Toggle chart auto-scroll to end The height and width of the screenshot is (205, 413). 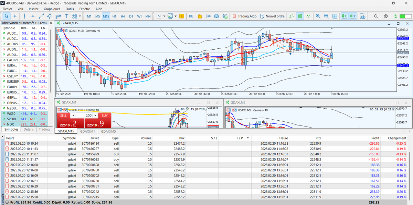(x=344, y=16)
